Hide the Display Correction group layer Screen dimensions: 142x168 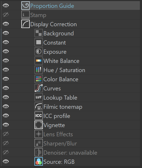(6, 24)
